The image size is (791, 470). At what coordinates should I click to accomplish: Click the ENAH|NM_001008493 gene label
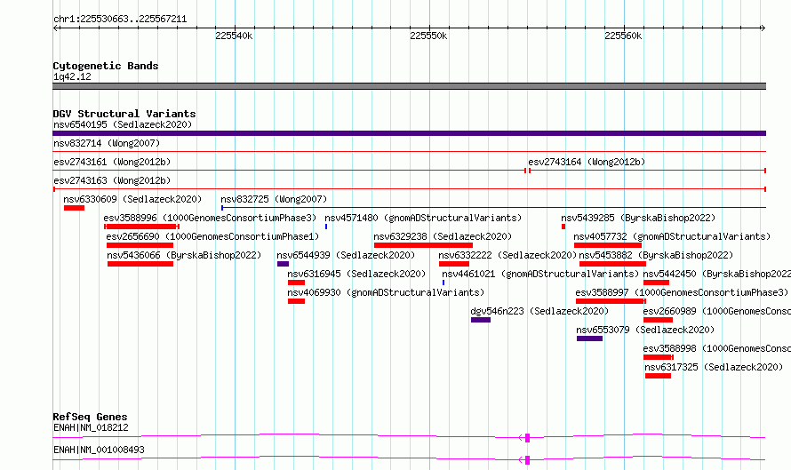99,450
